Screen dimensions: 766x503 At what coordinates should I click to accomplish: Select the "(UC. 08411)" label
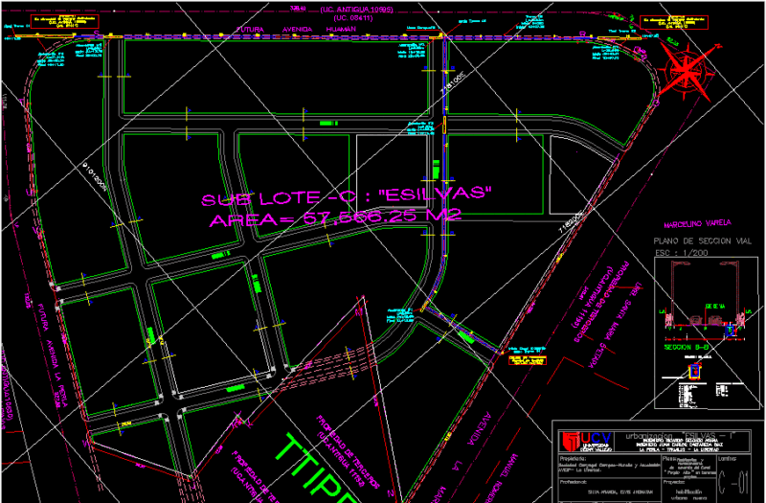[353, 18]
